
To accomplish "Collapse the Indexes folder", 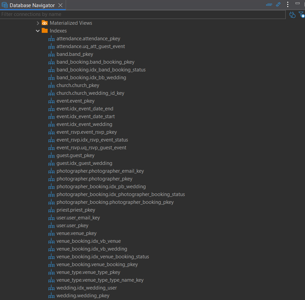I will (x=38, y=31).
